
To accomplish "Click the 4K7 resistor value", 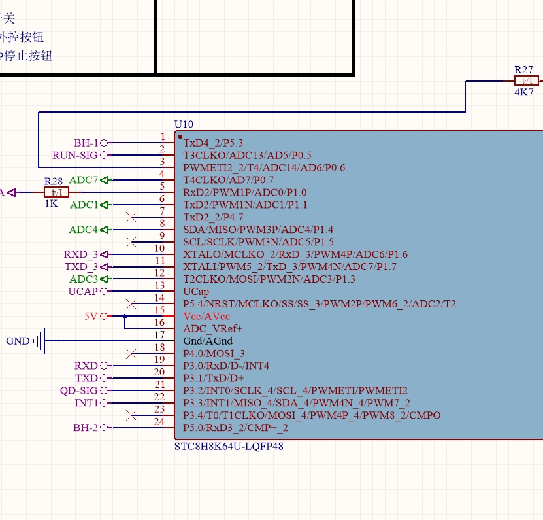I will (524, 92).
